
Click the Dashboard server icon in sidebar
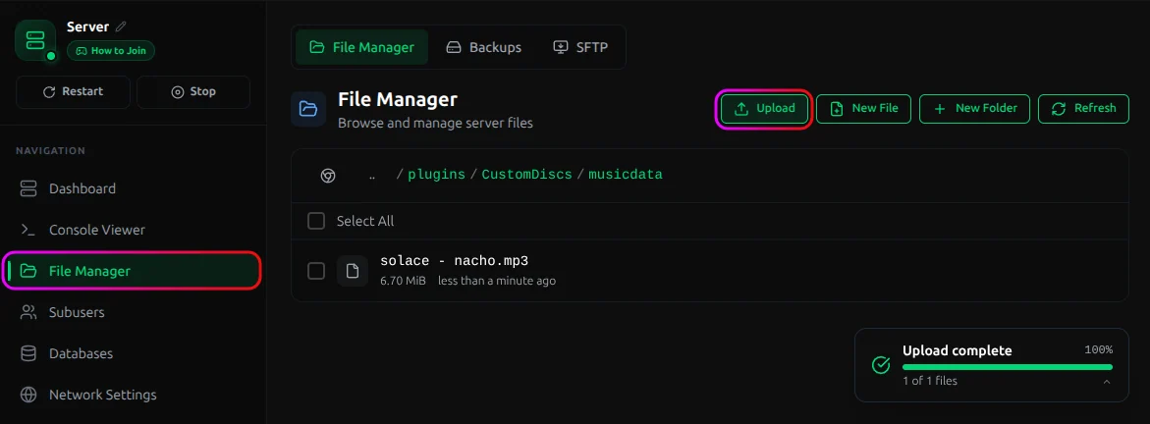coord(28,188)
